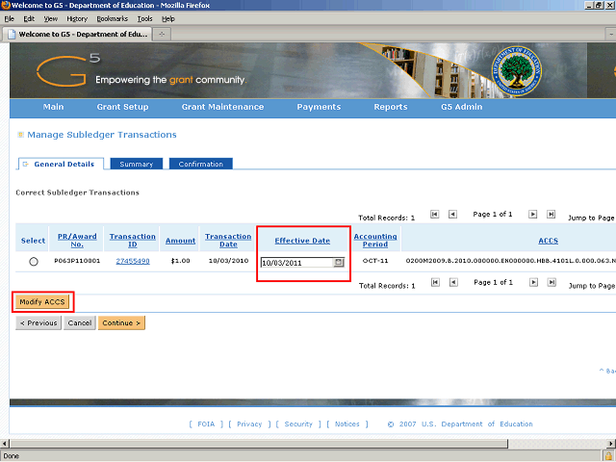Click the OCT-11 accounting period cell
The width and height of the screenshot is (616, 462).
[375, 261]
